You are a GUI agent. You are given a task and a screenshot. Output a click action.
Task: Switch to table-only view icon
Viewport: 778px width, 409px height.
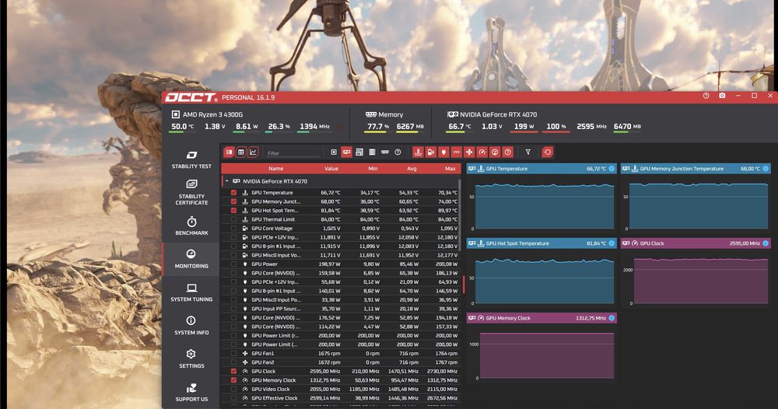coord(241,152)
